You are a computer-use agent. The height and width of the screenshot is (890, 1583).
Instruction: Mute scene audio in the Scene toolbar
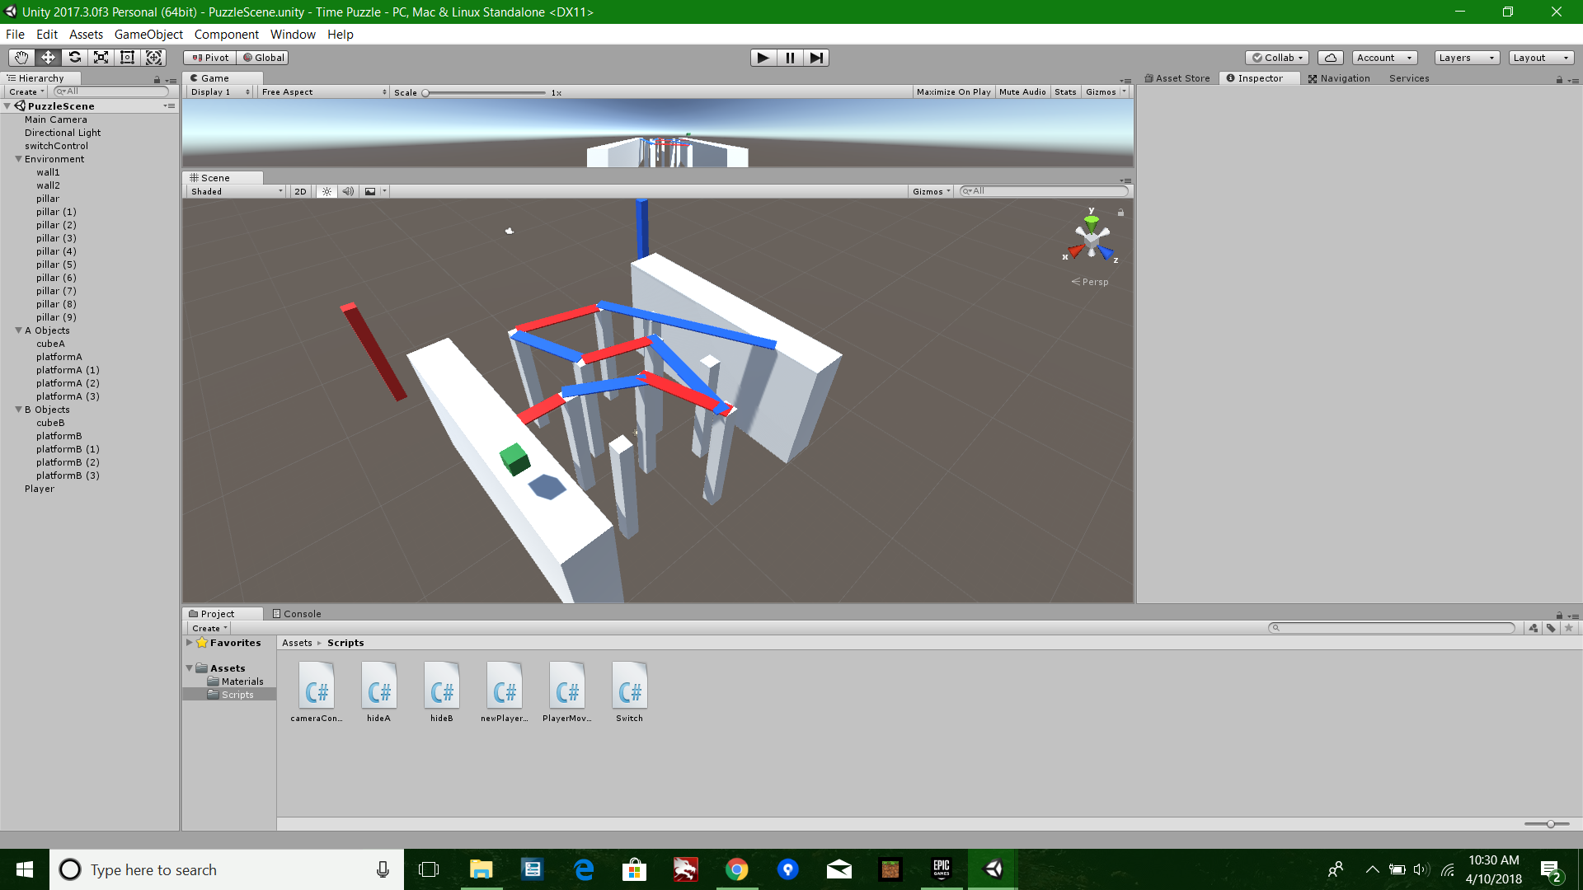[x=348, y=190]
